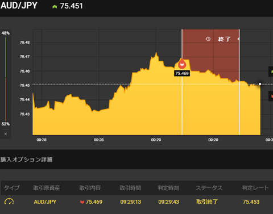Click the red sell marker on chart
The width and height of the screenshot is (273, 214).
(182, 64)
